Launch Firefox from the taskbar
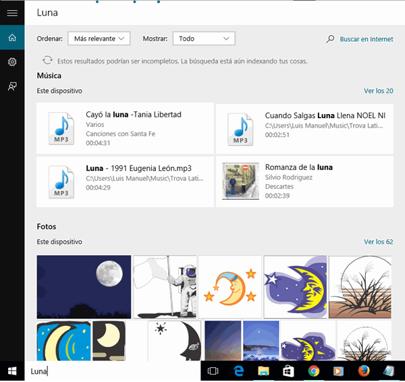 coord(364,371)
